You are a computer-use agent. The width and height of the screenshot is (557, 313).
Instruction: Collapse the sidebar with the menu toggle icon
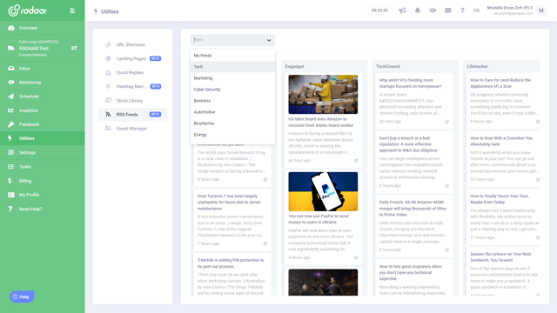(73, 10)
